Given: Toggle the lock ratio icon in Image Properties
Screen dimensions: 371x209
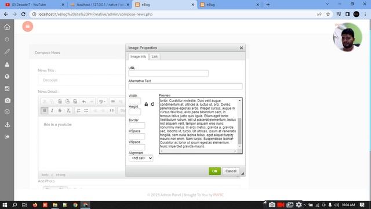Looking at the screenshot, I should (146, 105).
